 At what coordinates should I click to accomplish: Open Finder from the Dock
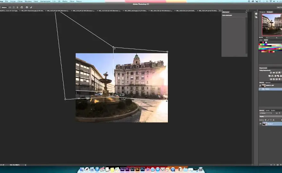82,169
